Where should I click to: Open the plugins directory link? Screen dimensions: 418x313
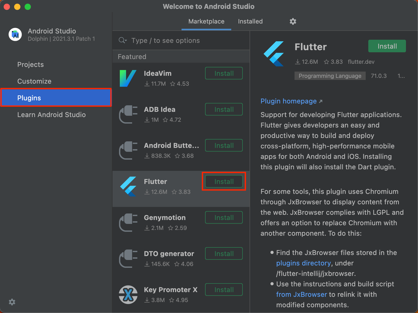pos(303,263)
